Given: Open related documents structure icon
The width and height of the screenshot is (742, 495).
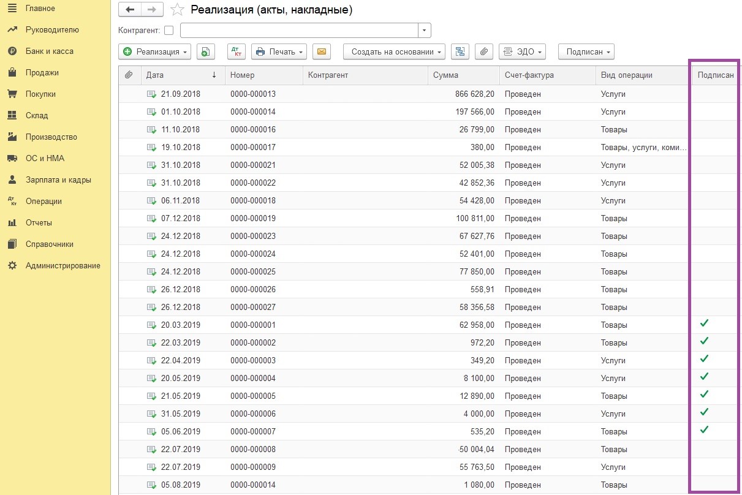Looking at the screenshot, I should click(x=460, y=52).
